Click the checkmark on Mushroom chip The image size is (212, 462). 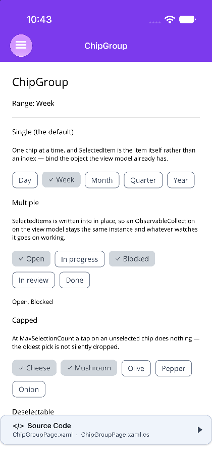(69, 368)
